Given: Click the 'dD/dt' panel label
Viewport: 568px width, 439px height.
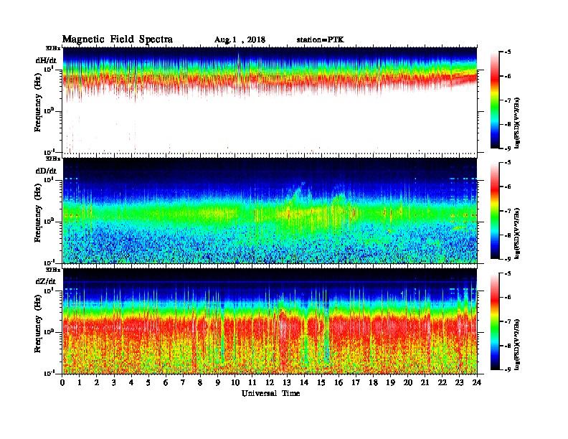Looking at the screenshot, I should [x=46, y=171].
